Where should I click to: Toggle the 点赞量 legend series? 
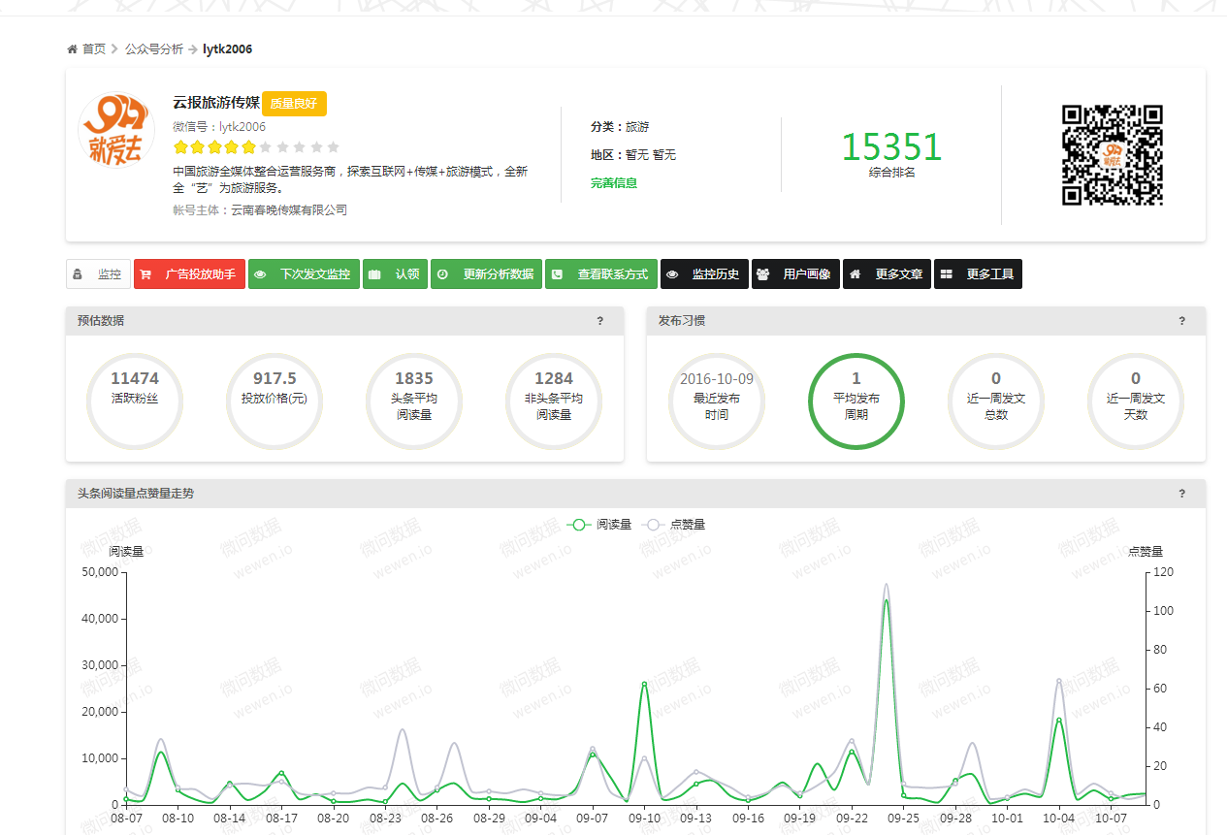[x=673, y=525]
